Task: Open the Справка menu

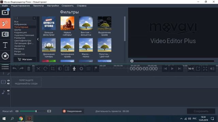Action: [81, 6]
